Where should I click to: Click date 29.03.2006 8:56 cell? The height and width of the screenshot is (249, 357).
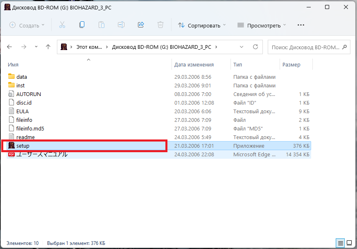click(x=192, y=77)
